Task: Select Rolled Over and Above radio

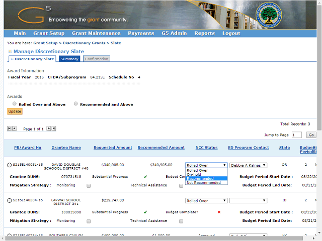Action: [x=15, y=104]
